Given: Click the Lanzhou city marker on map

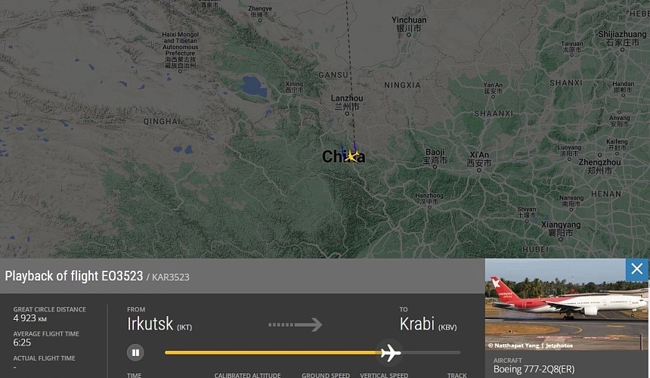Looking at the screenshot, I should click(x=347, y=113).
